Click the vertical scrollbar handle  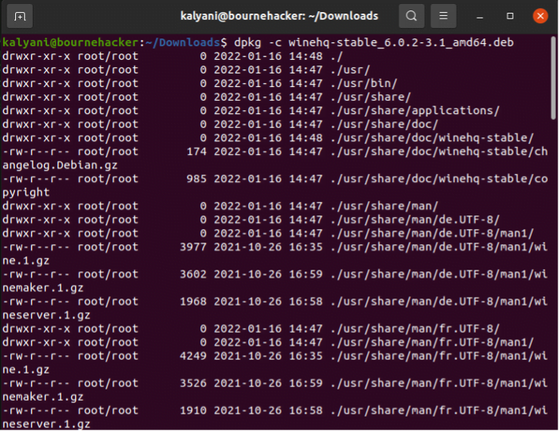pyautogui.click(x=553, y=78)
